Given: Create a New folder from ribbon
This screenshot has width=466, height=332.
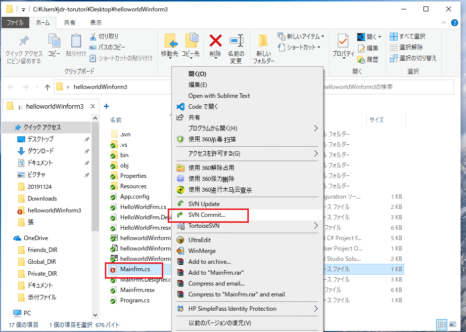Looking at the screenshot, I should (x=263, y=48).
